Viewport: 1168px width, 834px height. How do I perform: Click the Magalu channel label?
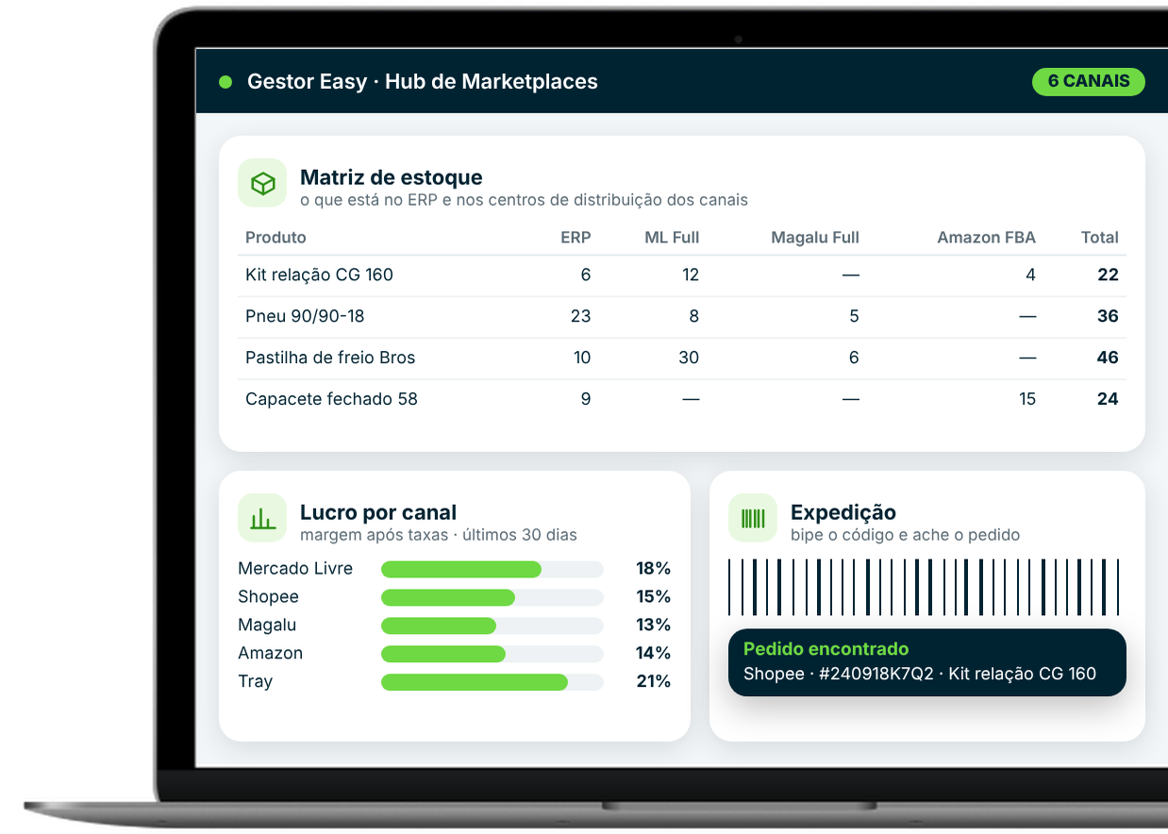coord(267,625)
